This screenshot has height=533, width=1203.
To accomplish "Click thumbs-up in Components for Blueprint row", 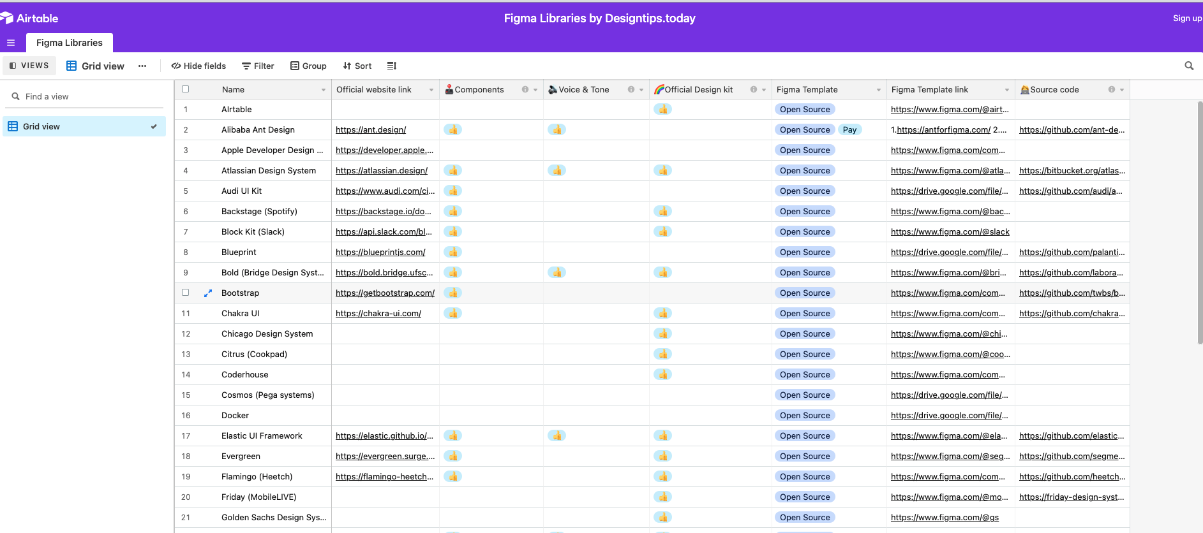I will 453,252.
